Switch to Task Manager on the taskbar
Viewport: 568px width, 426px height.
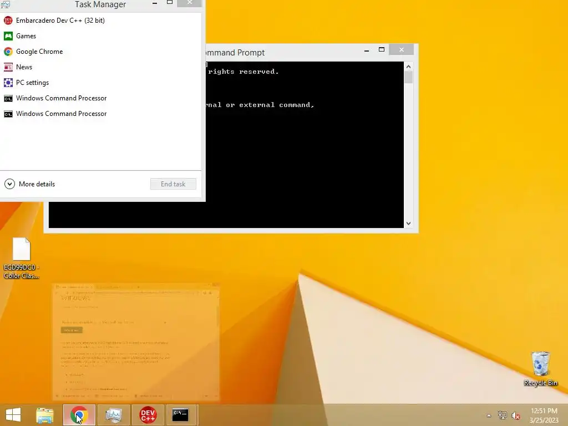pos(113,415)
